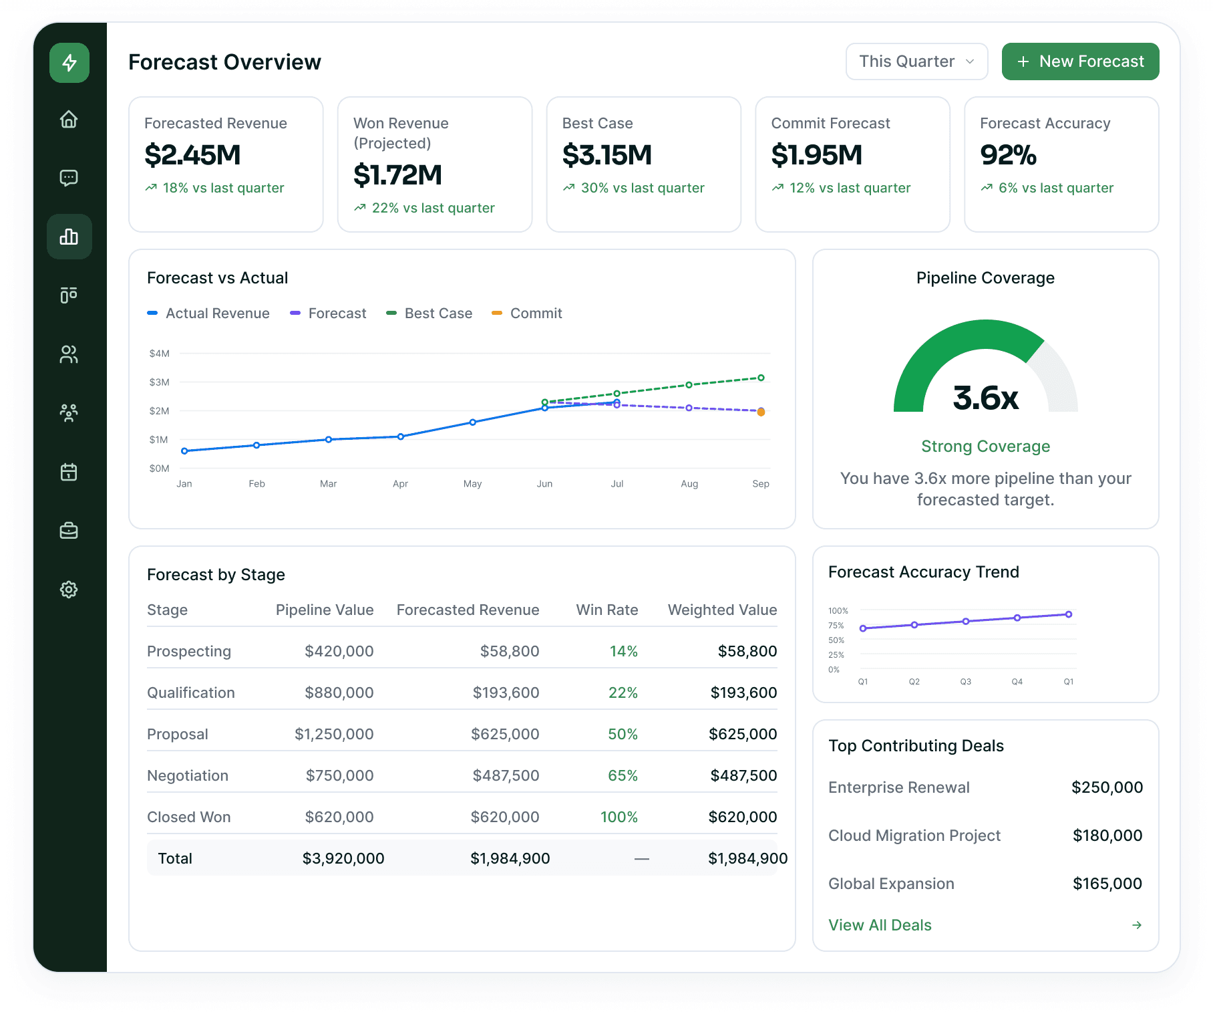Open the settings gear sidebar icon
Image resolution: width=1213 pixels, height=1016 pixels.
pos(69,590)
